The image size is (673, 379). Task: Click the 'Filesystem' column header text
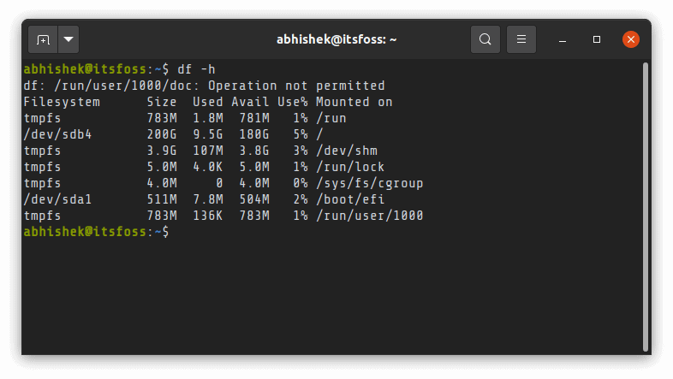pos(62,102)
